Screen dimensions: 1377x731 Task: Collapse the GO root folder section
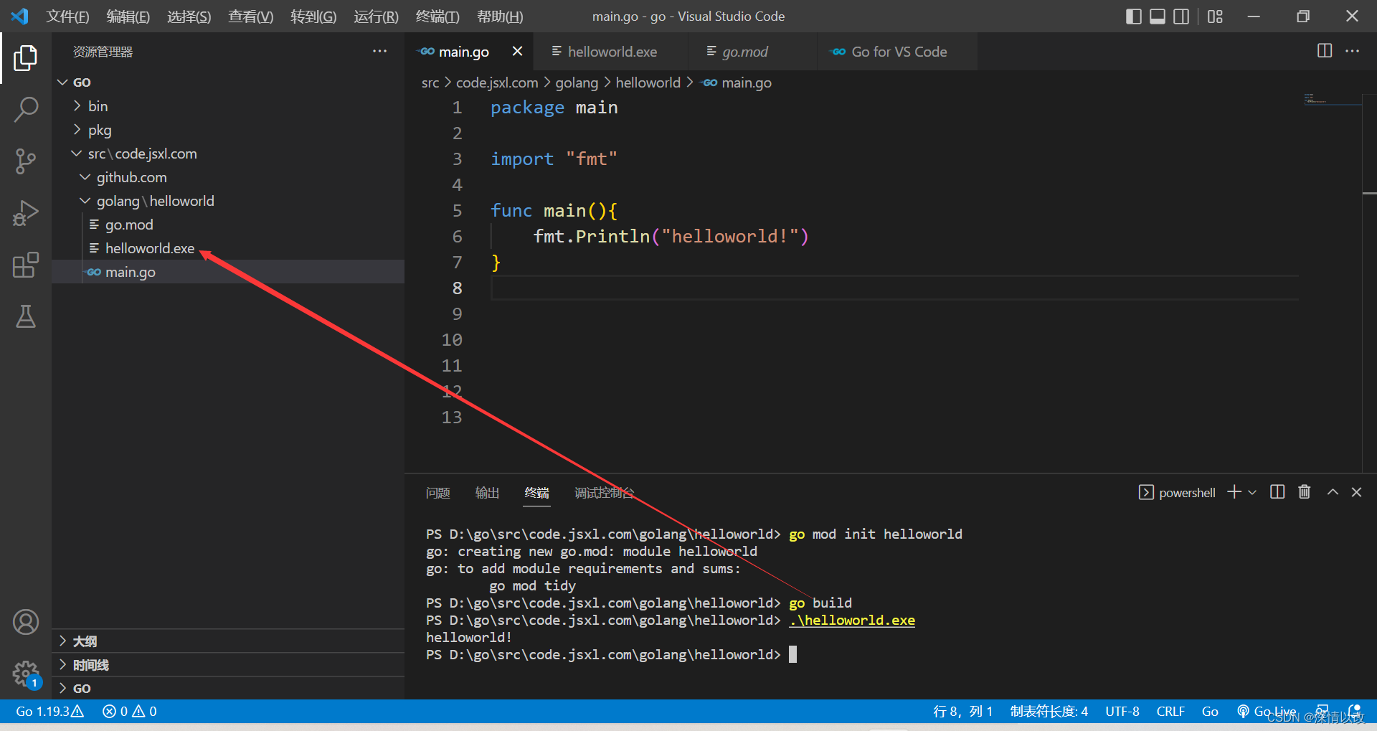coord(228,82)
